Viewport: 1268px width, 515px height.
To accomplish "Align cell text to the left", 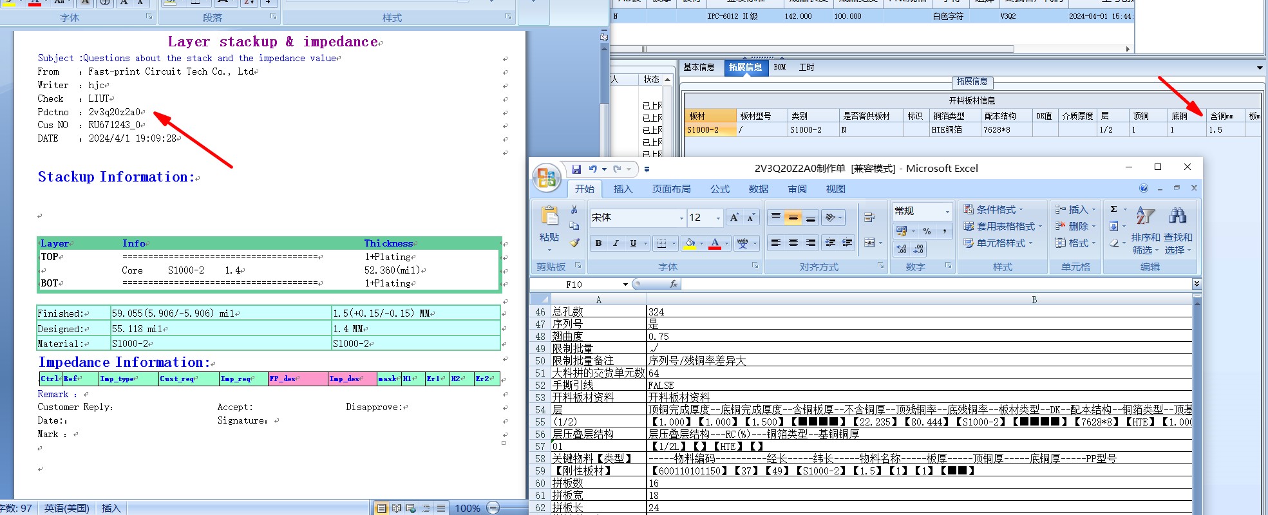I will (x=776, y=243).
